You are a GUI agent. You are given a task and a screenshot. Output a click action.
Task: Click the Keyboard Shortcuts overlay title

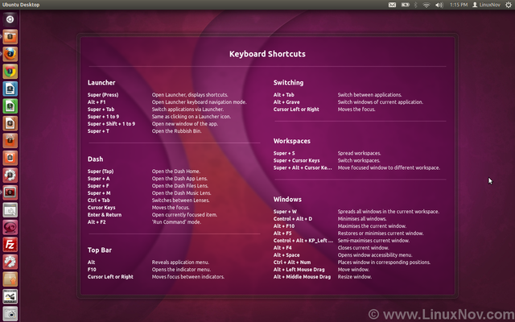(x=267, y=54)
